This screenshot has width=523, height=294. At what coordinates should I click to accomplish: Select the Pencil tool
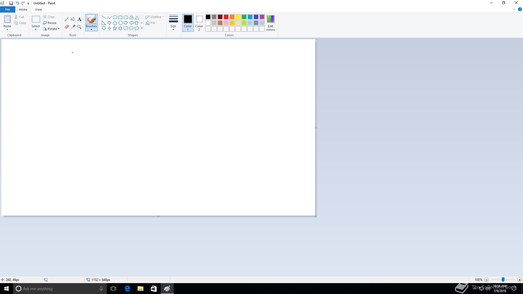pyautogui.click(x=66, y=19)
